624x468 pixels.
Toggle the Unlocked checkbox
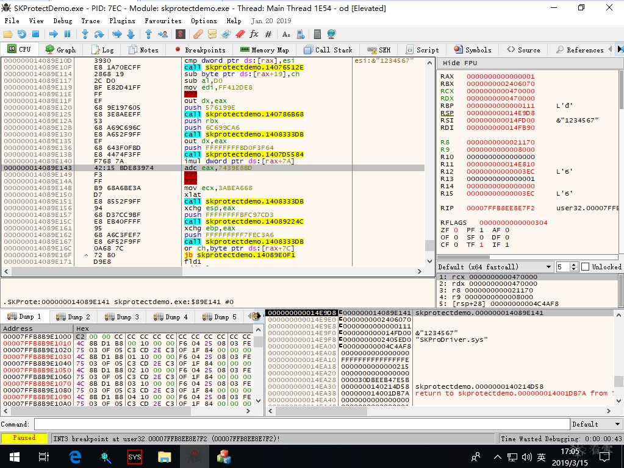tap(586, 267)
